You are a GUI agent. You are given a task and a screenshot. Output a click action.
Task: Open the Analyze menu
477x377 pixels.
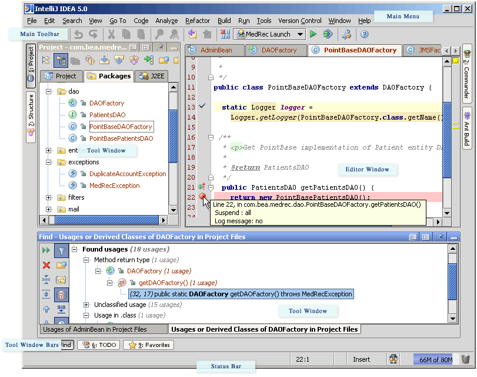166,21
